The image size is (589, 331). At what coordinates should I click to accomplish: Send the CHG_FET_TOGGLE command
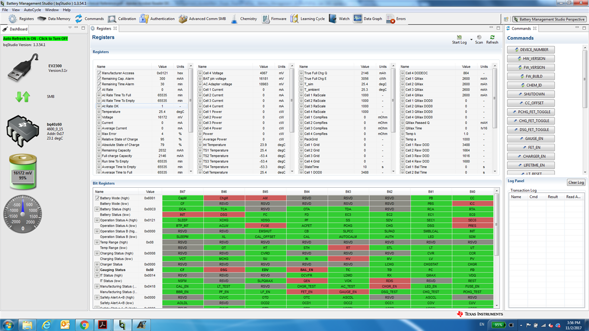[x=531, y=121]
